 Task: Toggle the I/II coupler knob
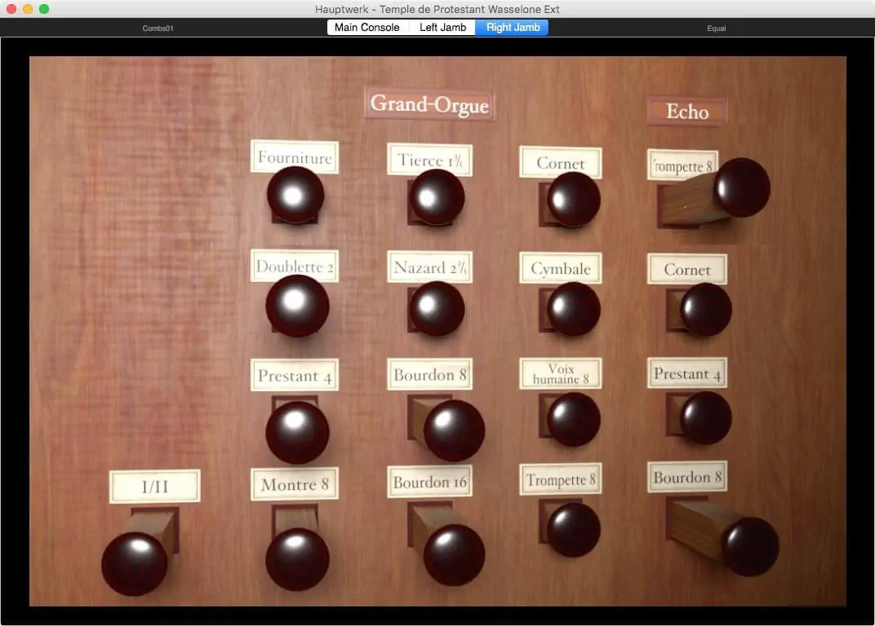[x=135, y=563]
